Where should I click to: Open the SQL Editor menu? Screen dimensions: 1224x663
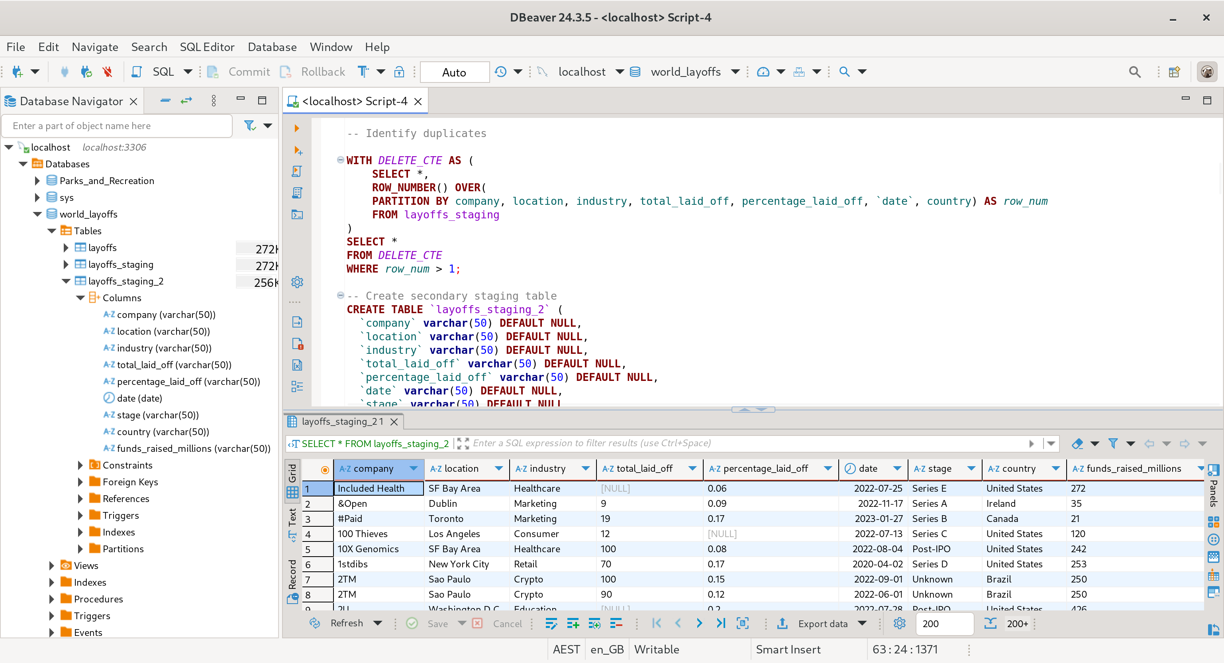207,47
